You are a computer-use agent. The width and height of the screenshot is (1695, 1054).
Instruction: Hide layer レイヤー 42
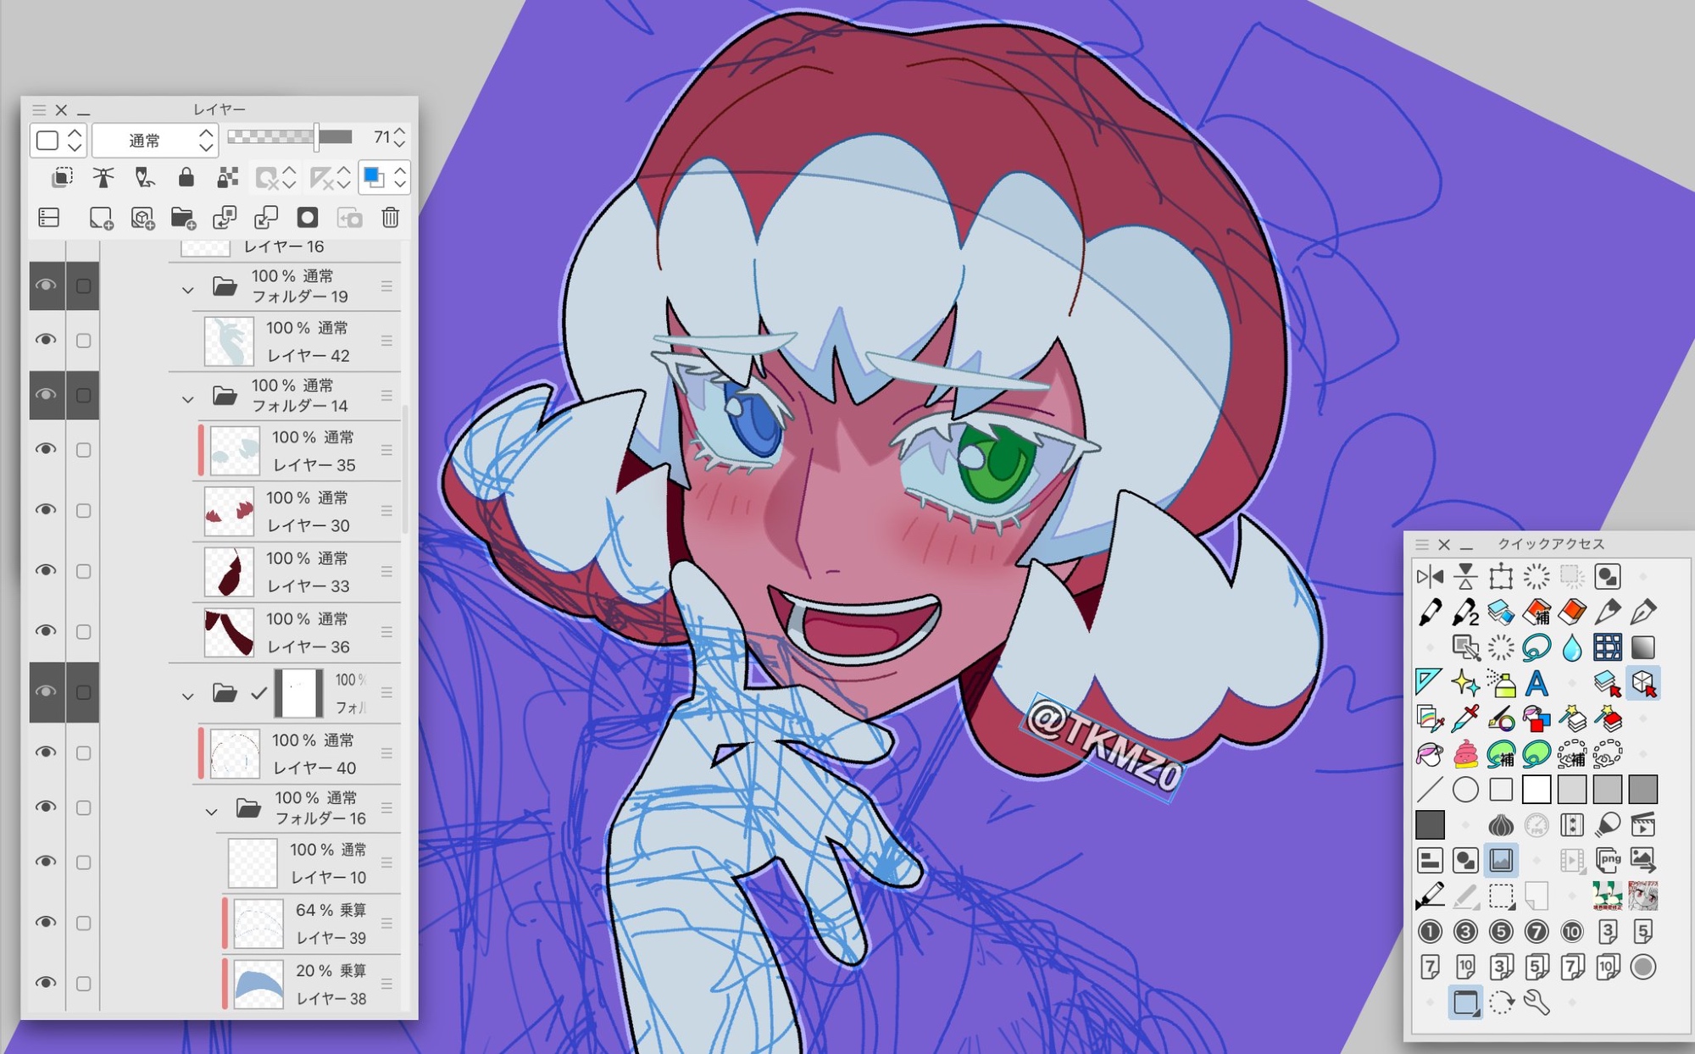46,340
